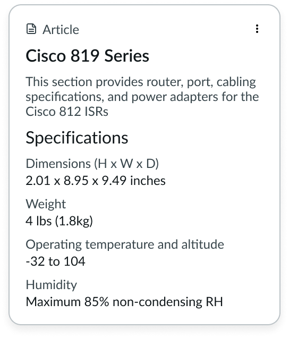Click the text 'Cisco 812 ISRs'

67,112
